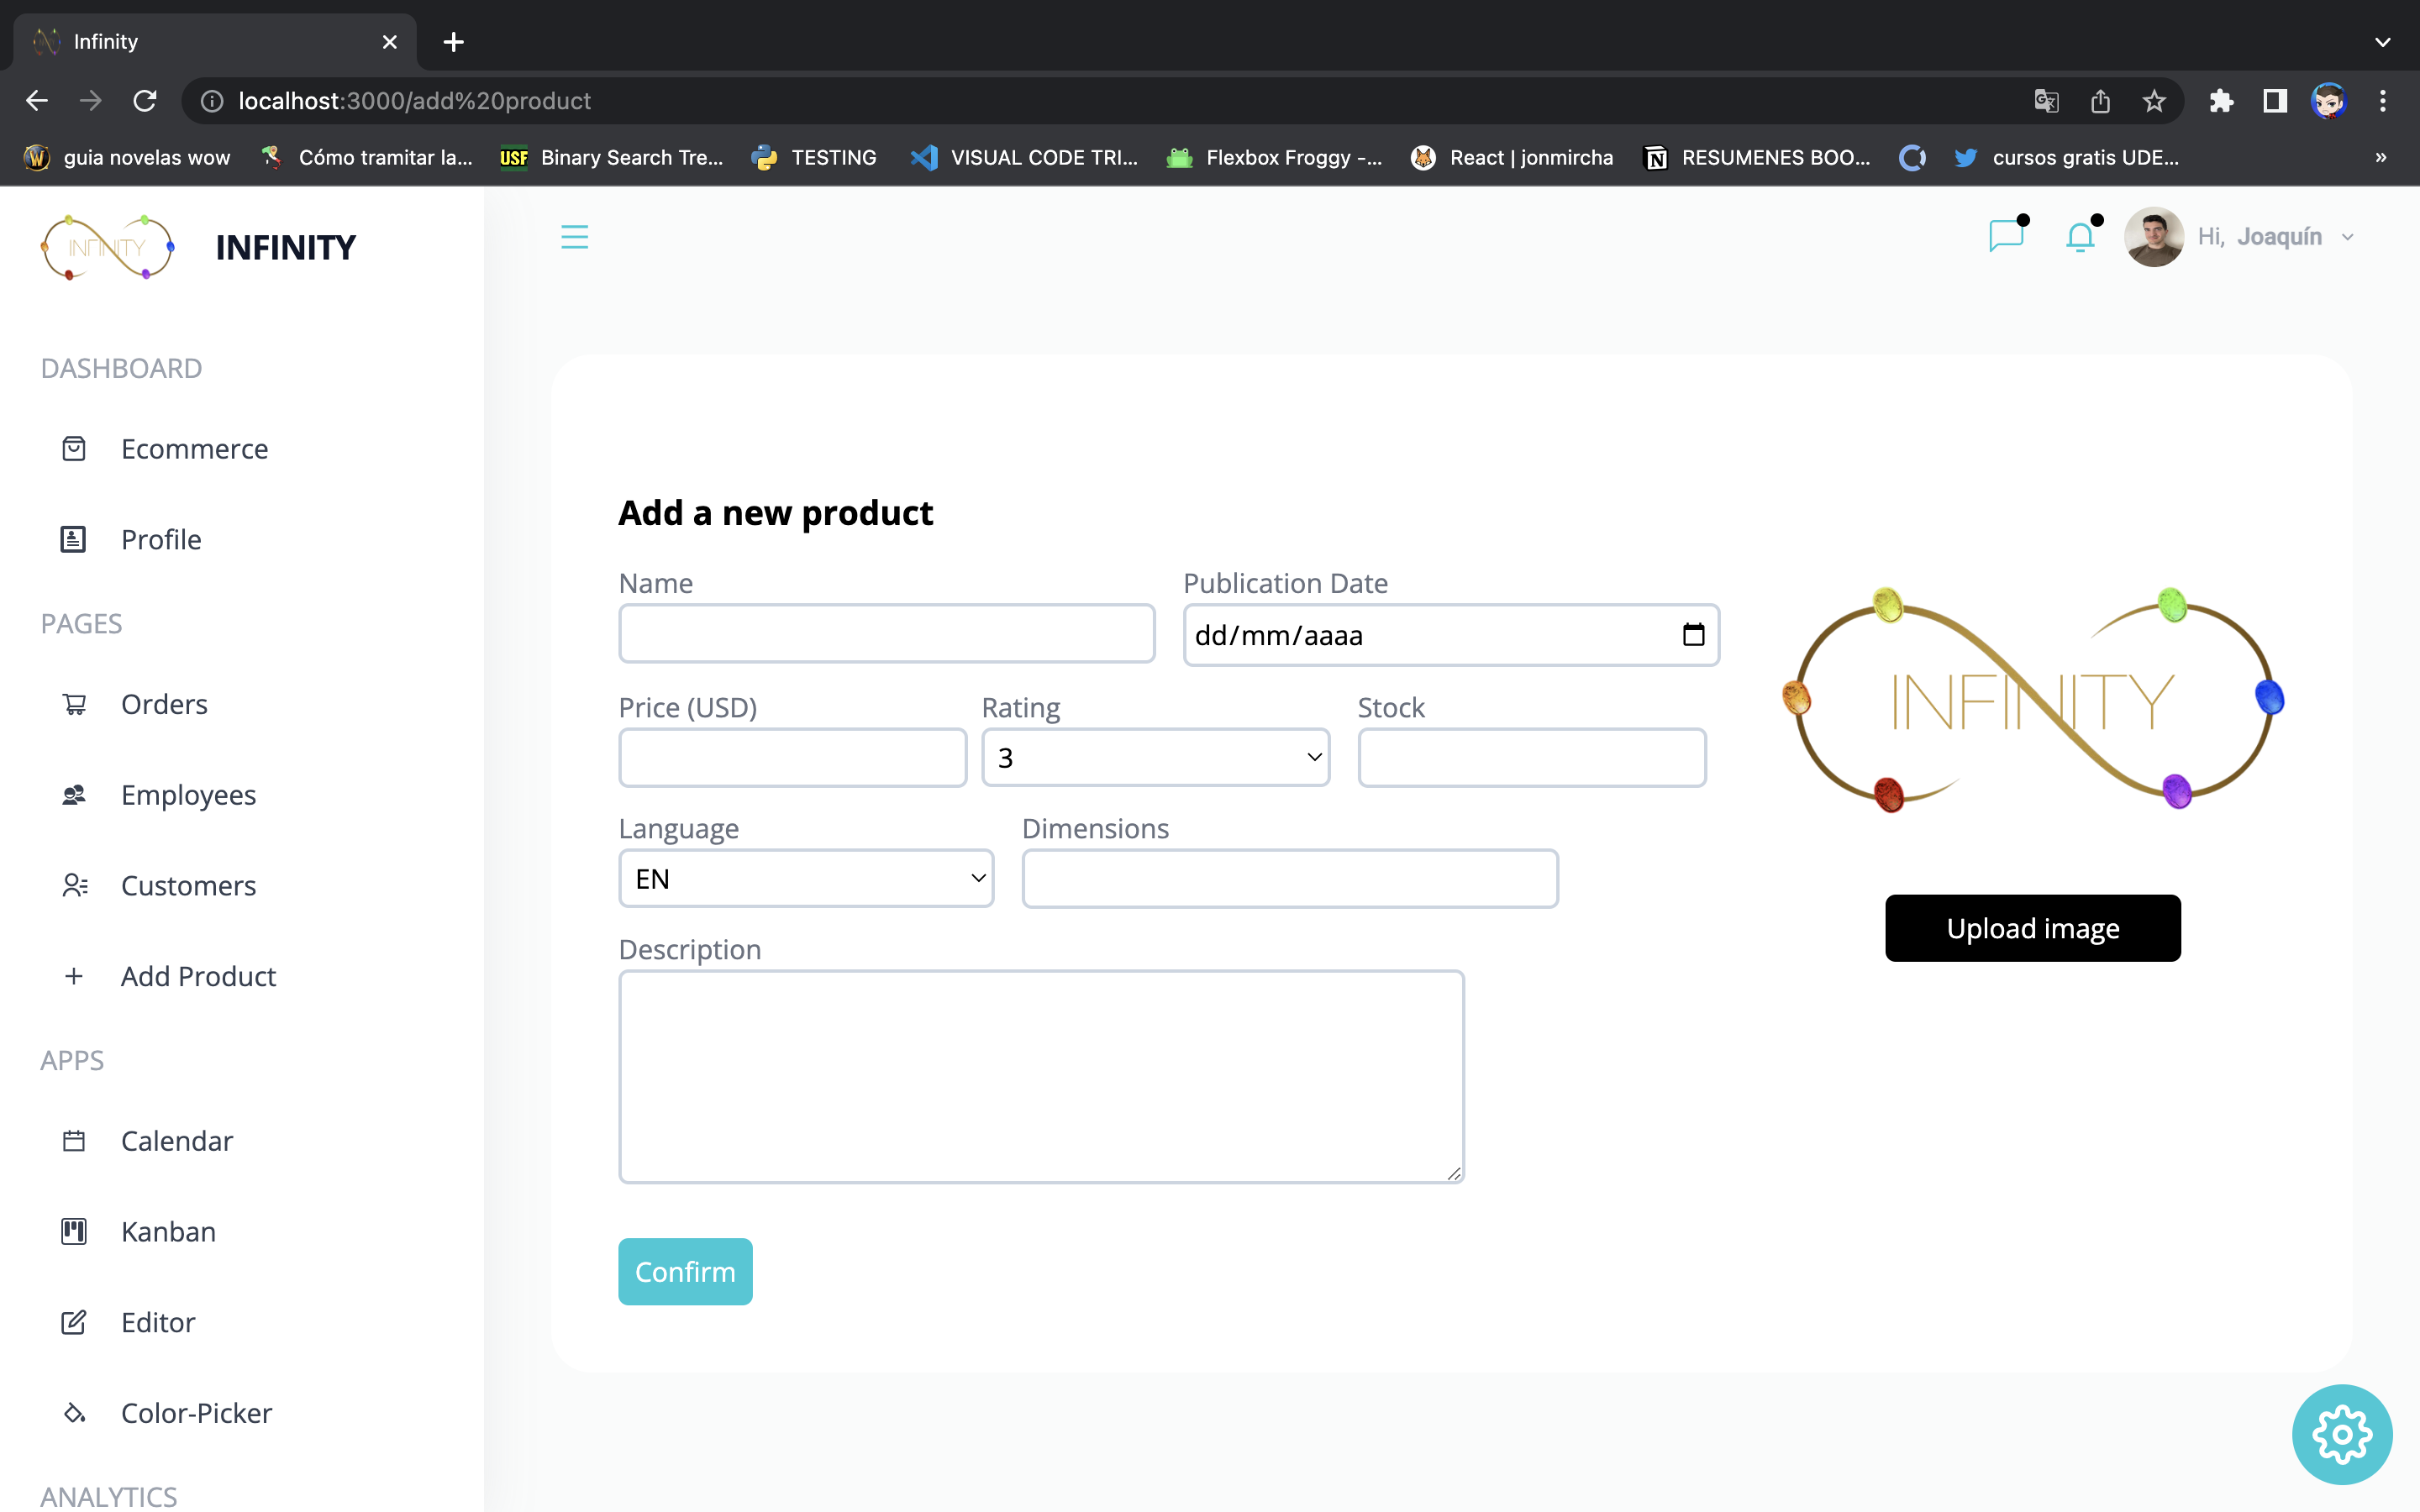This screenshot has width=2420, height=1512.
Task: Open the messages chat bubble icon
Action: click(x=2006, y=236)
